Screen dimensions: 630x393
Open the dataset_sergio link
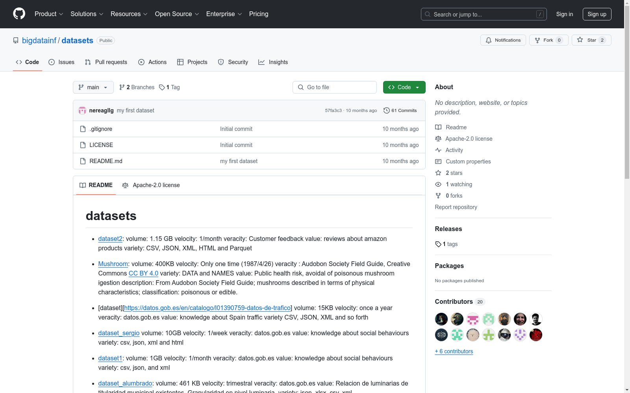pos(119,333)
